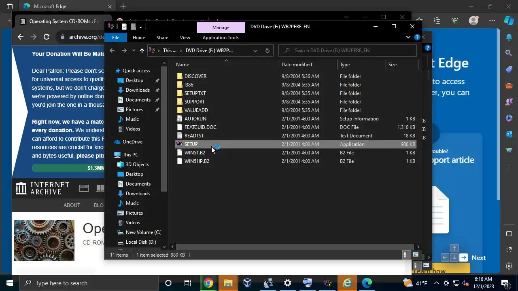This screenshot has width=518, height=291.
Task: Open pinned Documents under Quick access
Action: 138,100
